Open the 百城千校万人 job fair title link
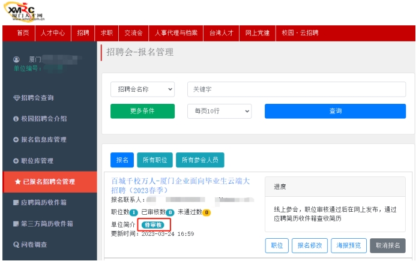 point(180,185)
